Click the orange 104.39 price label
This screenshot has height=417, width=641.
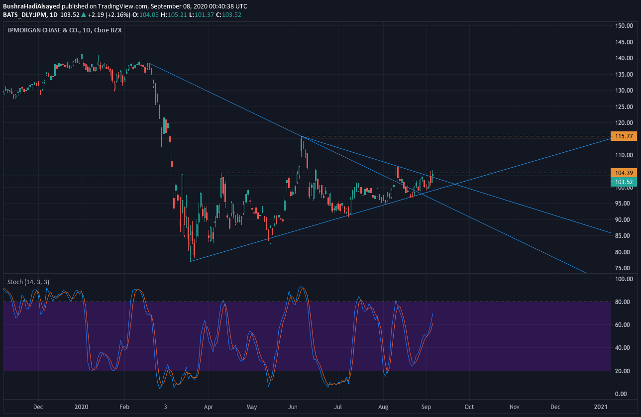(624, 173)
